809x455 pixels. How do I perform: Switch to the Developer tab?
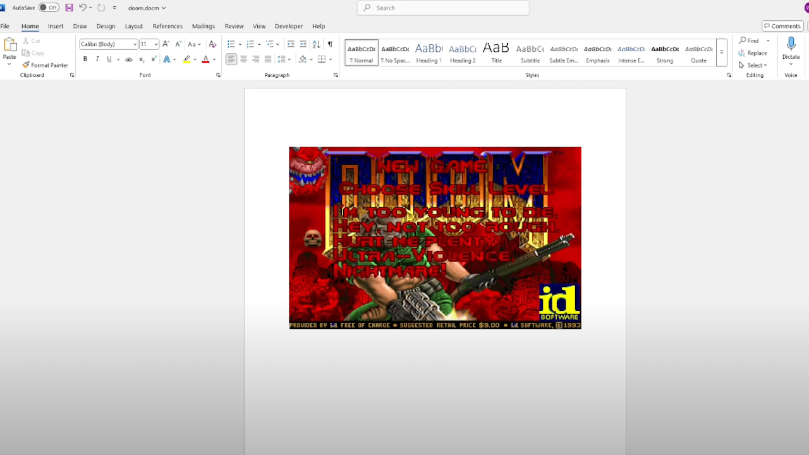[289, 26]
